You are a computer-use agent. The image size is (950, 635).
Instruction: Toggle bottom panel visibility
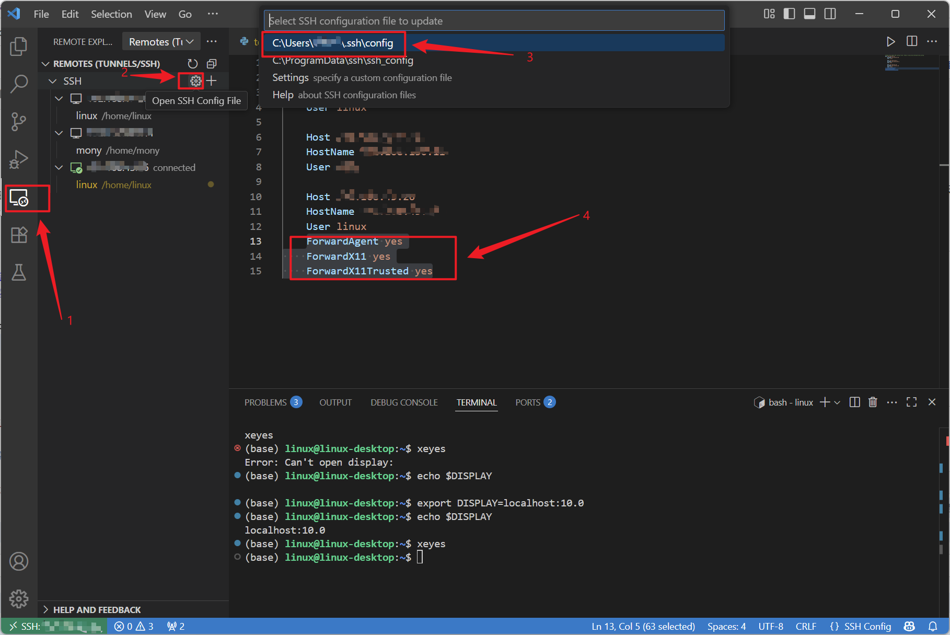tap(810, 14)
